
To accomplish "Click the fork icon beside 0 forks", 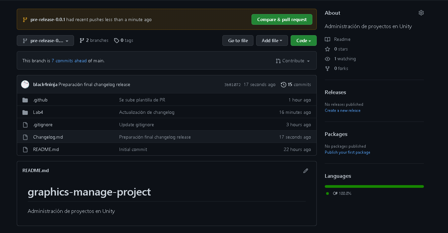I will point(327,68).
